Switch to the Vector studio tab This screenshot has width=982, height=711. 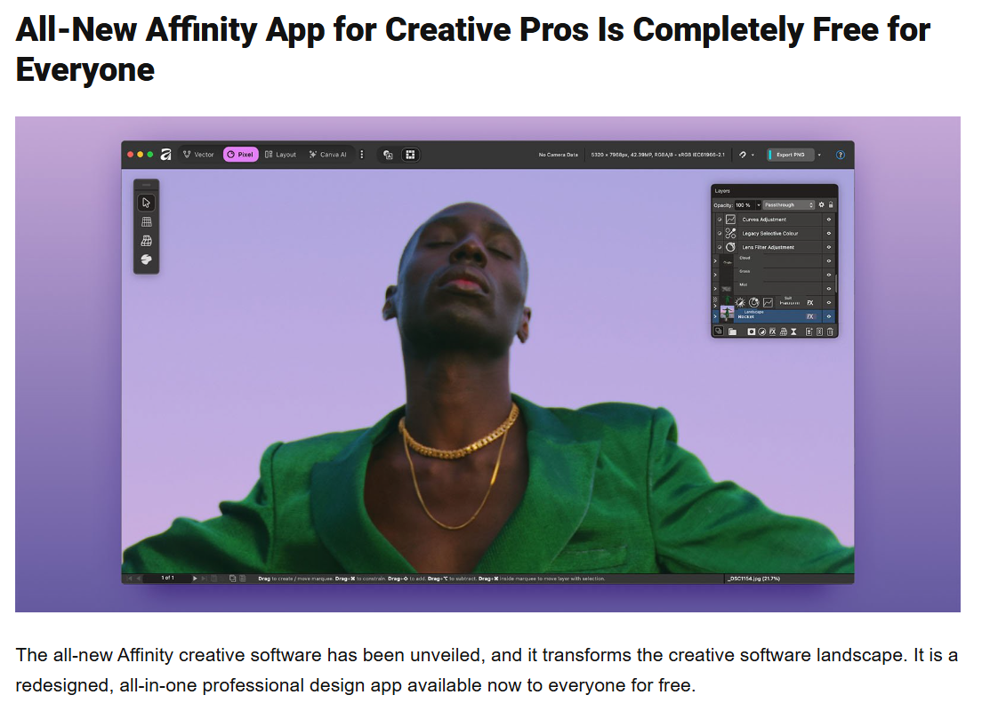point(198,155)
